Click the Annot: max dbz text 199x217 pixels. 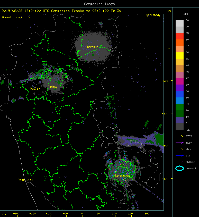tap(16, 17)
